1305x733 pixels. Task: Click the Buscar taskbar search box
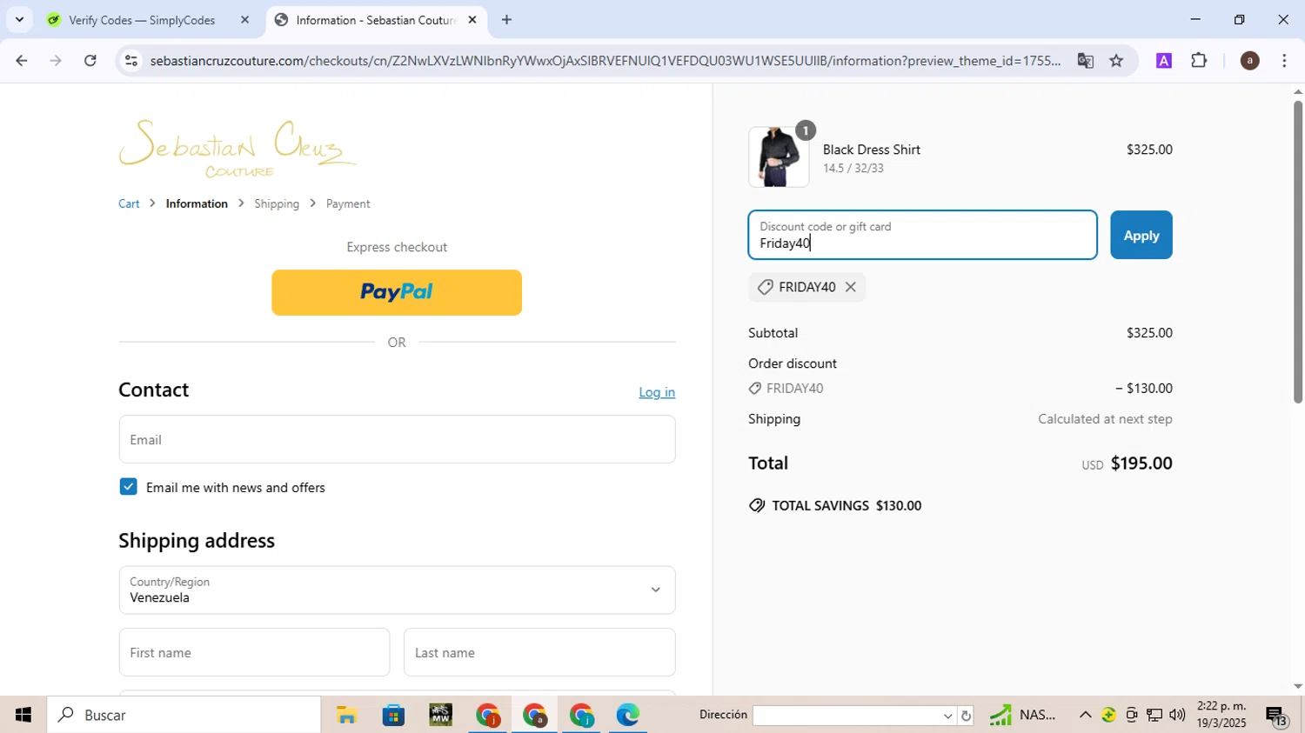pos(184,715)
